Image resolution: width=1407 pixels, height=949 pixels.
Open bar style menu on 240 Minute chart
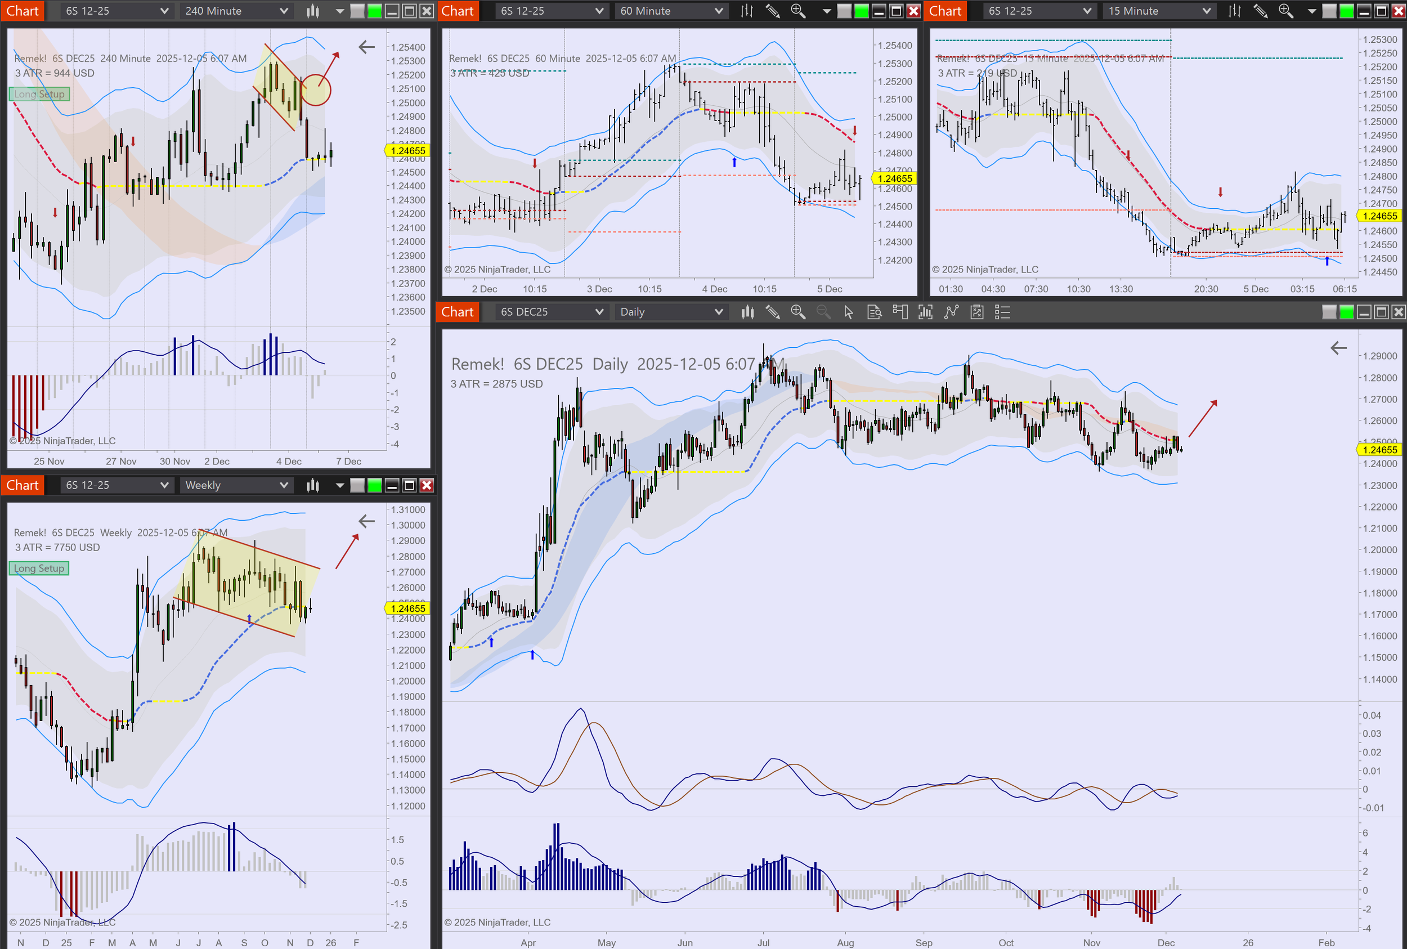pyautogui.click(x=312, y=11)
